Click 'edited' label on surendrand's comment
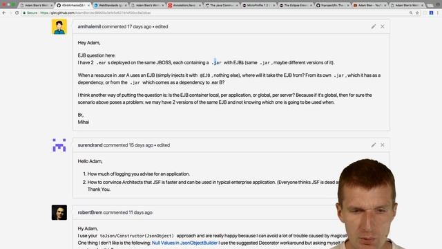 click(x=163, y=145)
